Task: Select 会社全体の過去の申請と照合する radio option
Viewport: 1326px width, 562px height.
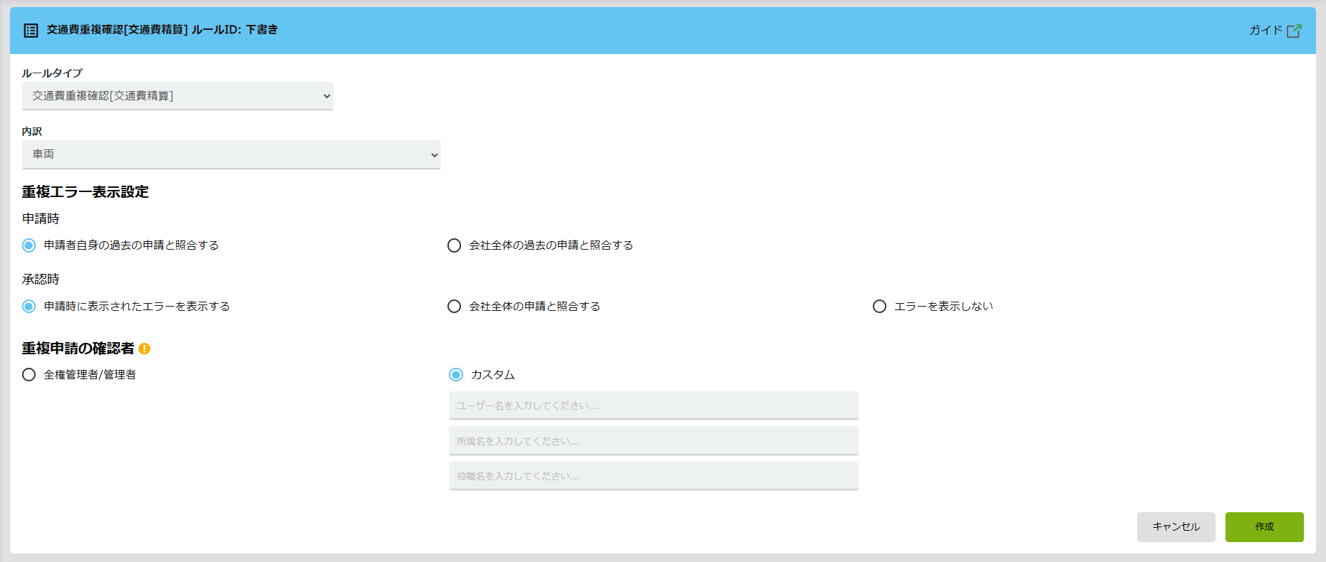Action: (454, 245)
